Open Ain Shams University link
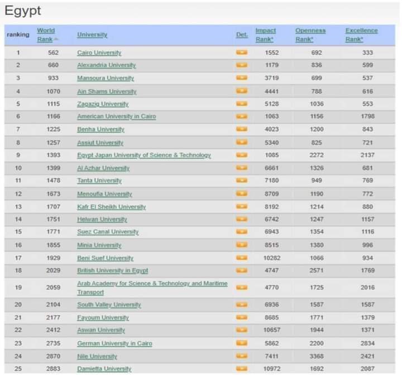Viewport: 402px width, 378px height. pos(107,91)
